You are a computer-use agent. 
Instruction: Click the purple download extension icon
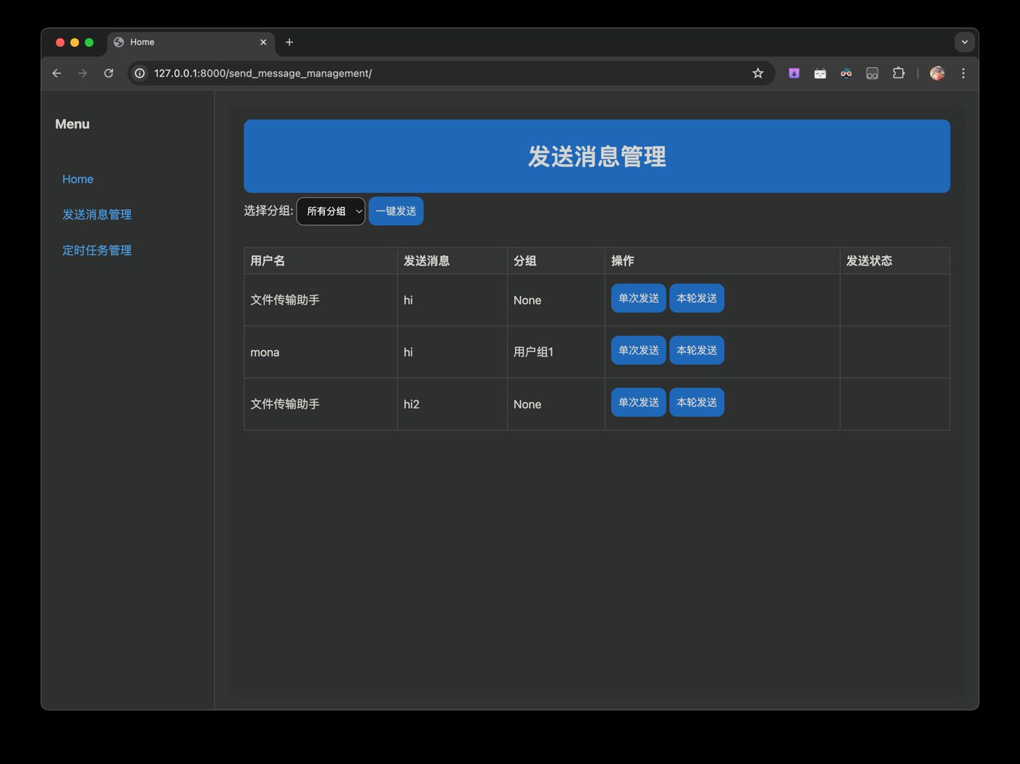(x=794, y=73)
